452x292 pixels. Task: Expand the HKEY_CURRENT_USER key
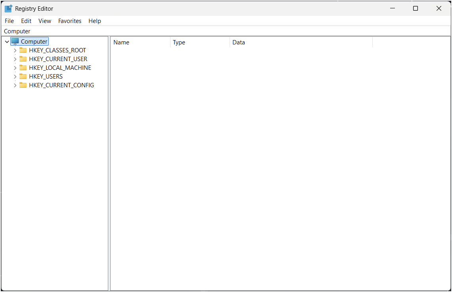coord(15,59)
